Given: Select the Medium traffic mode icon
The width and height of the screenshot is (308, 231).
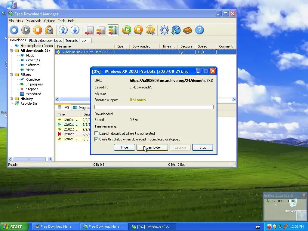Looking at the screenshot, I should click(101, 30).
